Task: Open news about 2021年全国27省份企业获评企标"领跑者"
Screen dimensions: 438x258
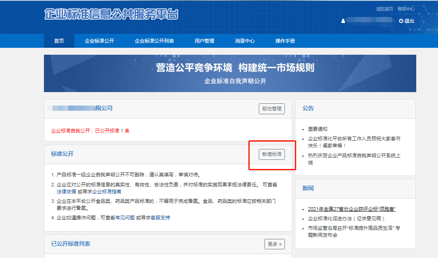Action: [351, 209]
